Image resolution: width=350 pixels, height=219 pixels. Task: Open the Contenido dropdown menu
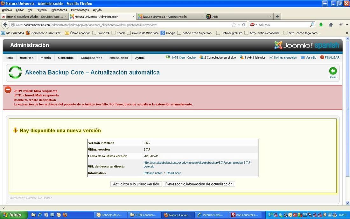point(66,58)
